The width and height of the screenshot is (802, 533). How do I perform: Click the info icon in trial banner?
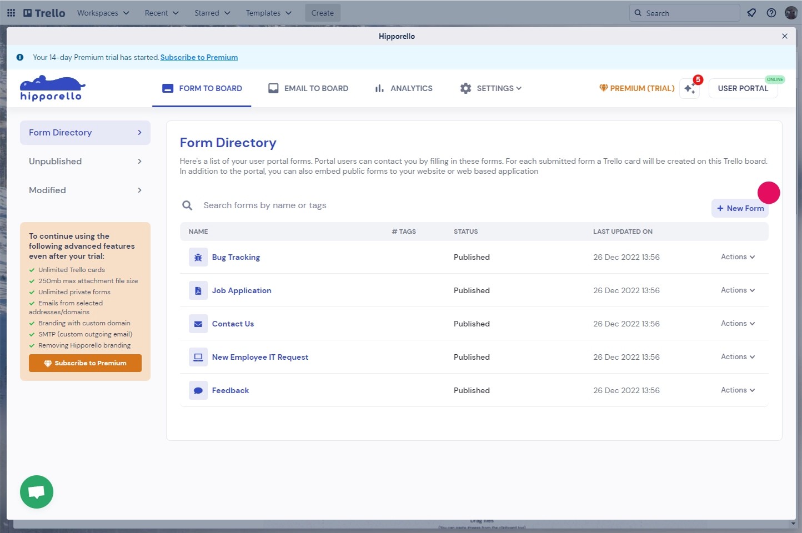20,57
